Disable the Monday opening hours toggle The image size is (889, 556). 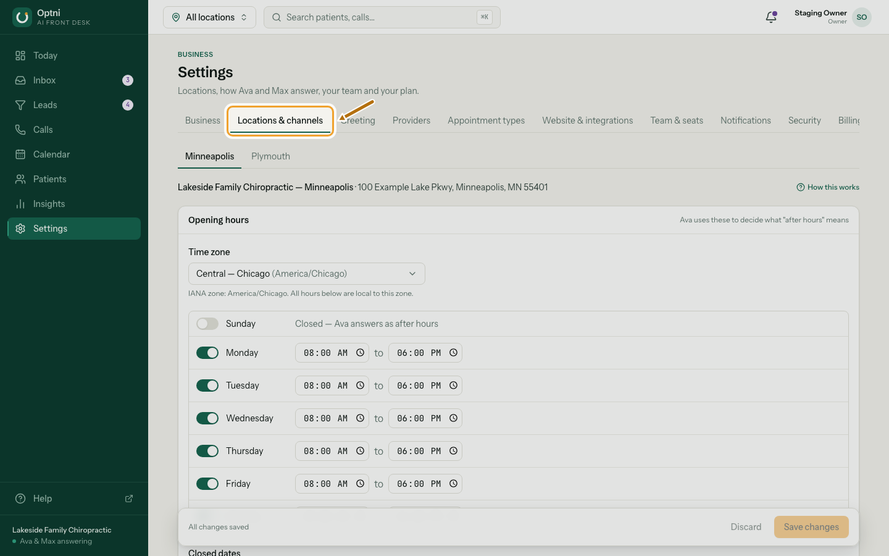[x=207, y=353]
